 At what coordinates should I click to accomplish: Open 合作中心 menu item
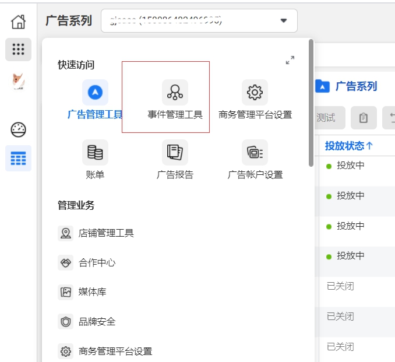click(97, 263)
